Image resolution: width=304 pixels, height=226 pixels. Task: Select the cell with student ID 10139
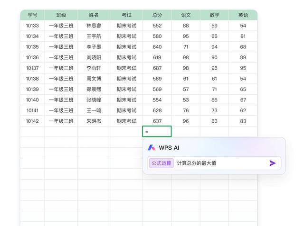pyautogui.click(x=32, y=90)
